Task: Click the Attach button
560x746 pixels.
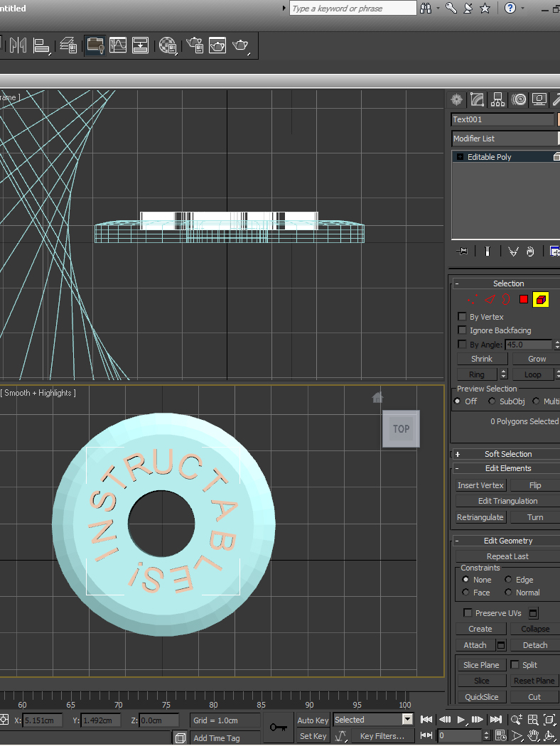Action: pos(475,645)
